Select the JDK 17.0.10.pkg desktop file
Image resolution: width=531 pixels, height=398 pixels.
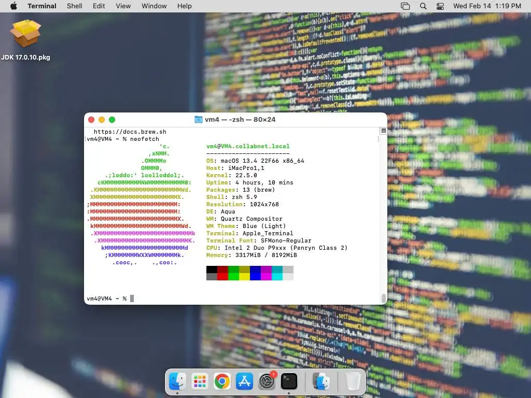click(x=25, y=40)
